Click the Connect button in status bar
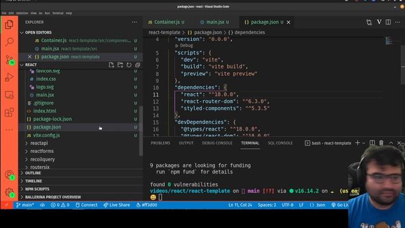Screen dimensions: 405x228 (87, 205)
